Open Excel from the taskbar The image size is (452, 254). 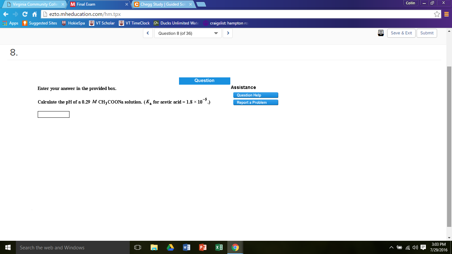coord(219,247)
